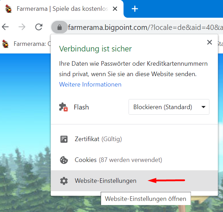Open a new tab with plus button
This screenshot has height=212, width=223.
(x=135, y=9)
